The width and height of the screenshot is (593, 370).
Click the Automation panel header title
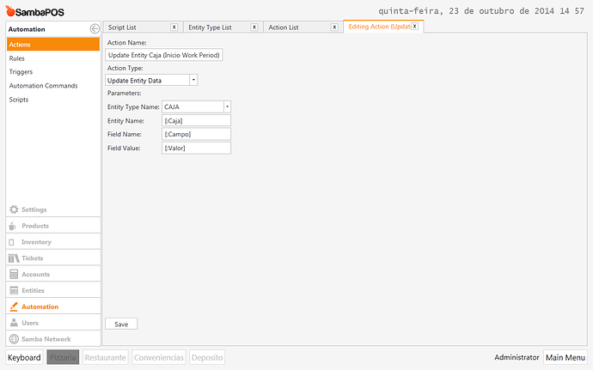pos(27,29)
